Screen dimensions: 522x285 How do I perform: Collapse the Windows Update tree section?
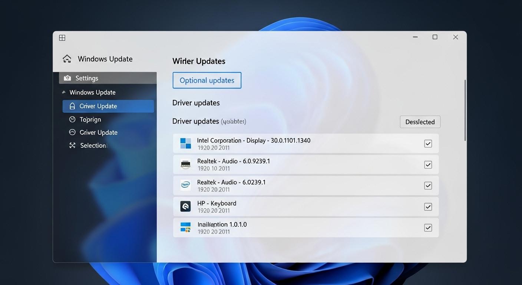point(63,92)
